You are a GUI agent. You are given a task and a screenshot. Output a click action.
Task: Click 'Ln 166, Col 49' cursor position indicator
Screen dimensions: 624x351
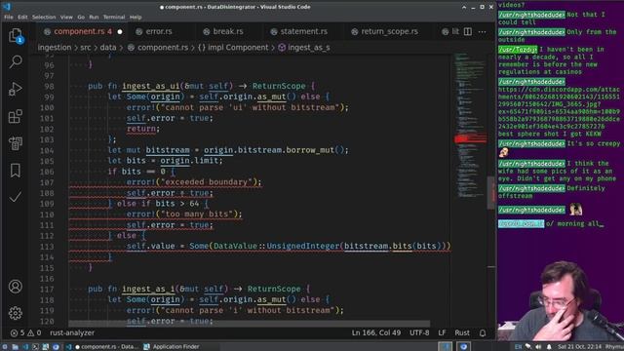pyautogui.click(x=376, y=332)
